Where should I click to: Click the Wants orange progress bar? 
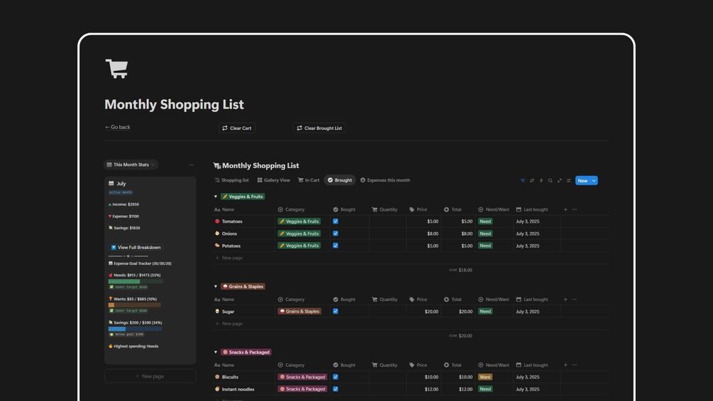(x=135, y=305)
